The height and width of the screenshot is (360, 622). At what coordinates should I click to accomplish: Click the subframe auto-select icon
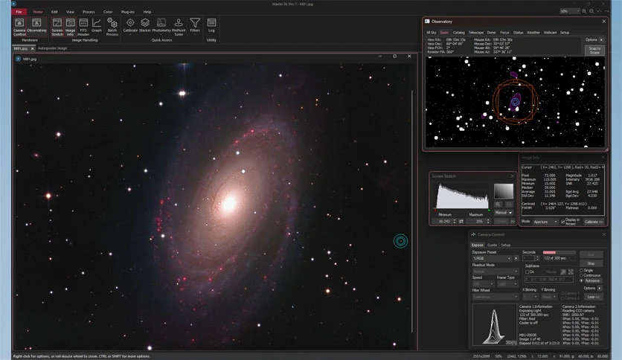tap(563, 272)
